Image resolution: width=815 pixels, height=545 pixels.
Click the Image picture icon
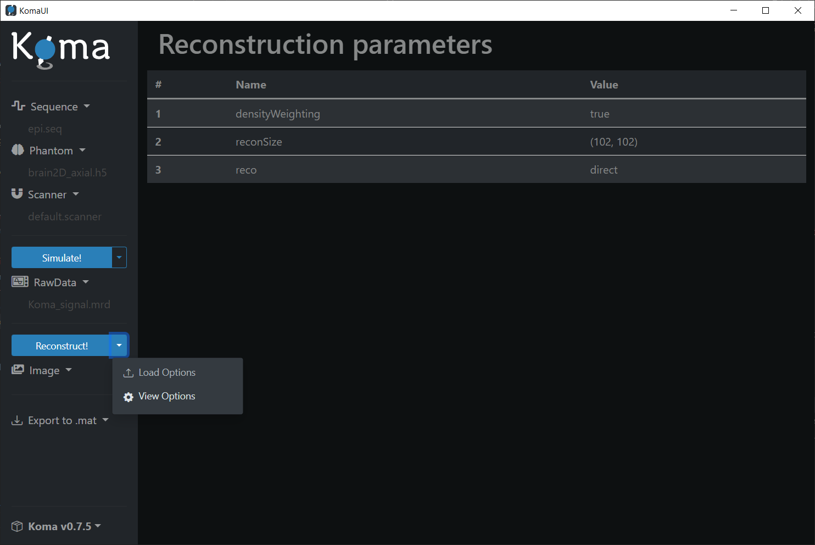[18, 370]
